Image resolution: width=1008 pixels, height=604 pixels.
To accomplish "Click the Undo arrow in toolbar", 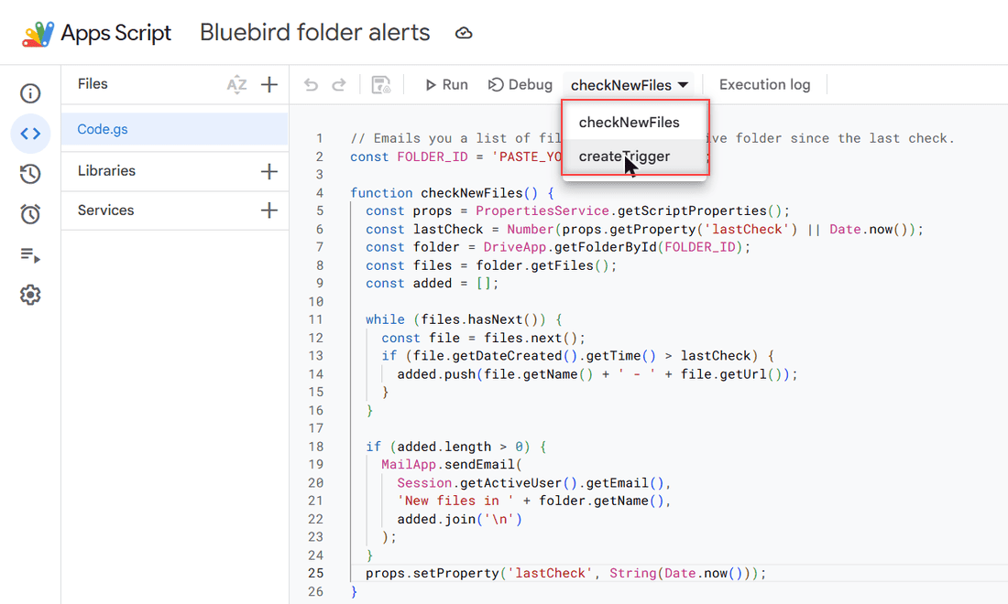I will point(312,85).
